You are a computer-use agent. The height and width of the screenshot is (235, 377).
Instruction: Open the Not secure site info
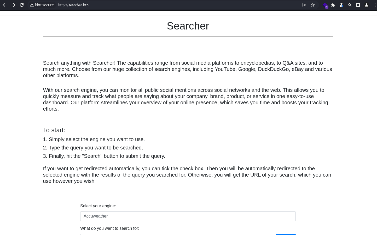(42, 5)
